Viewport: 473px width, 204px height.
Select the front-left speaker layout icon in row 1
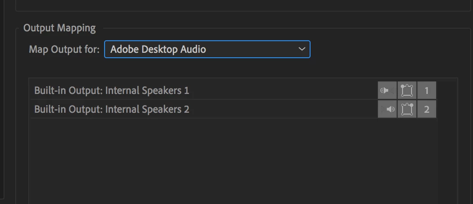click(407, 90)
